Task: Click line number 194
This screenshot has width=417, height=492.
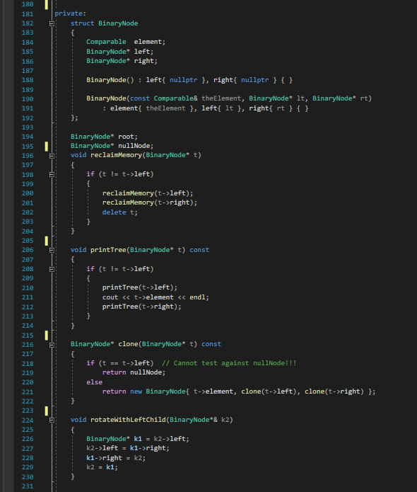Action: [28, 137]
